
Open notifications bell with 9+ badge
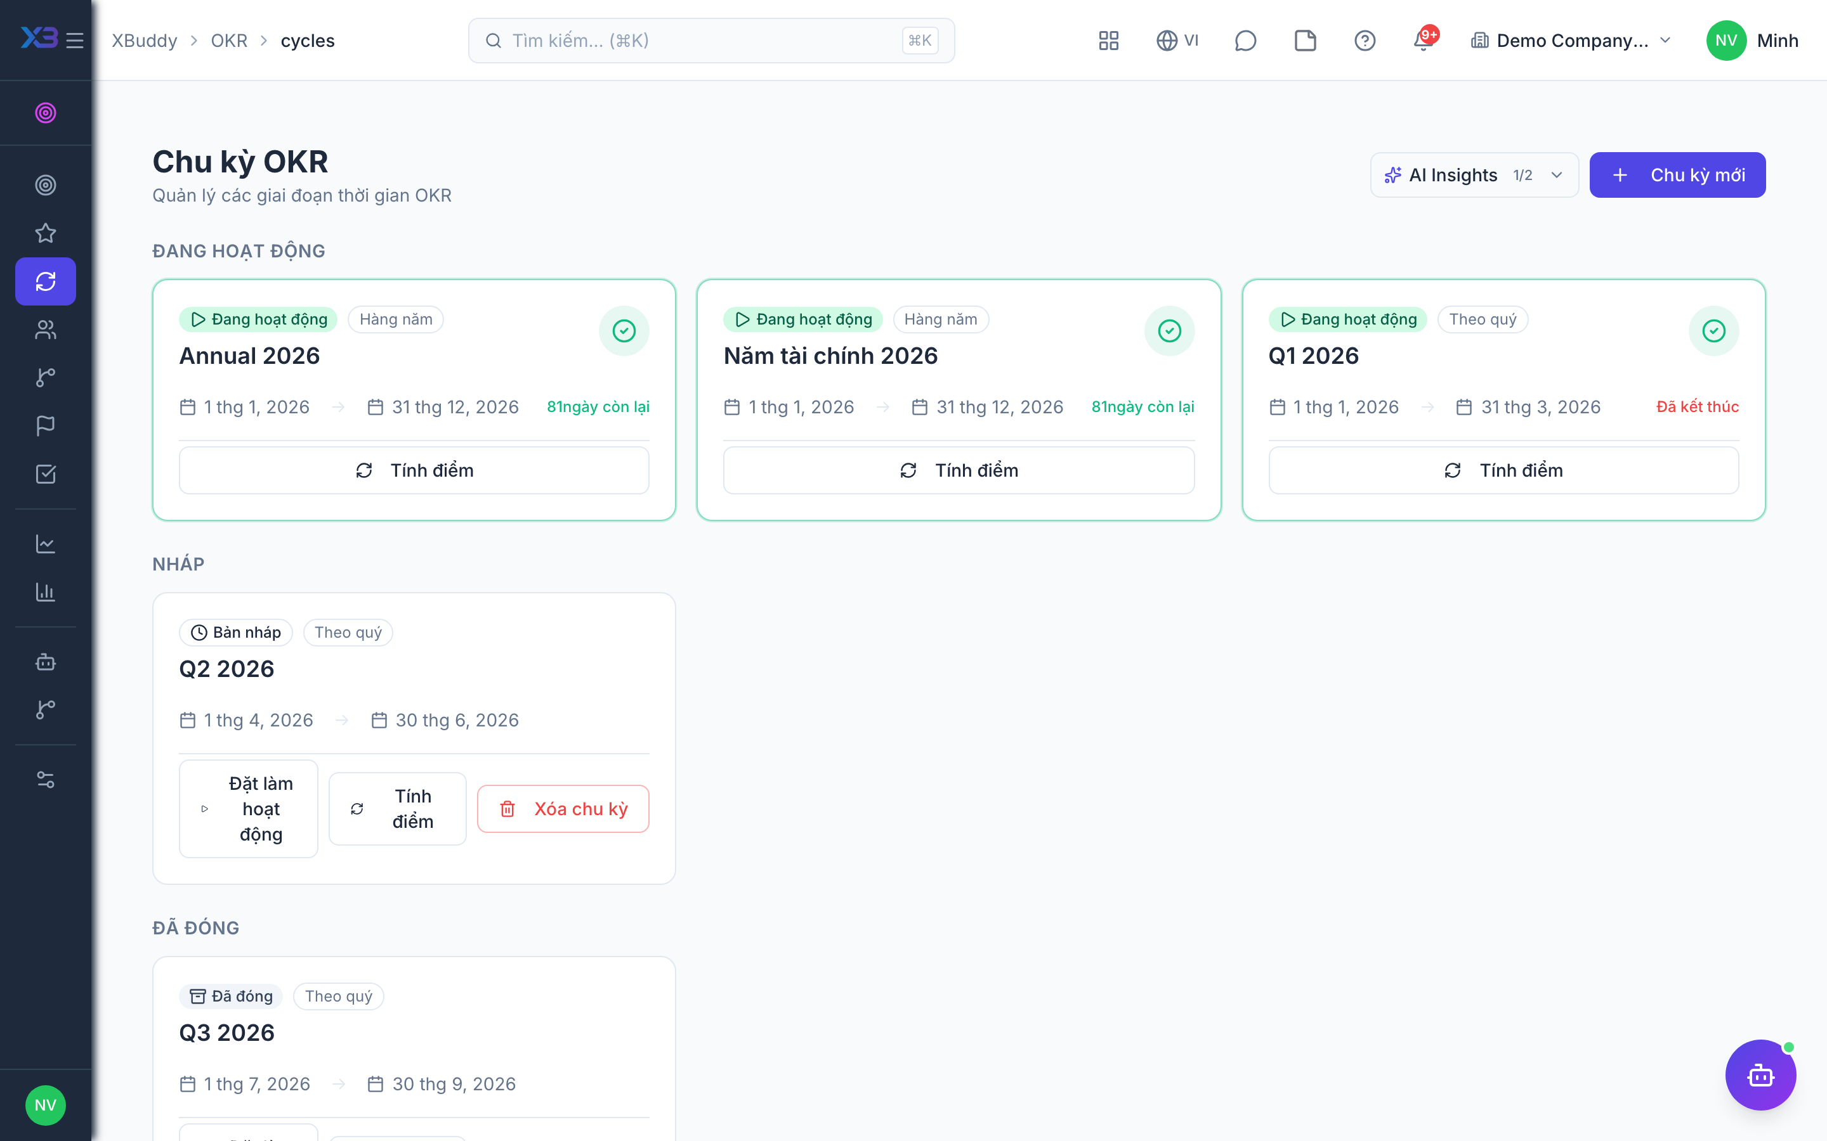coord(1425,40)
